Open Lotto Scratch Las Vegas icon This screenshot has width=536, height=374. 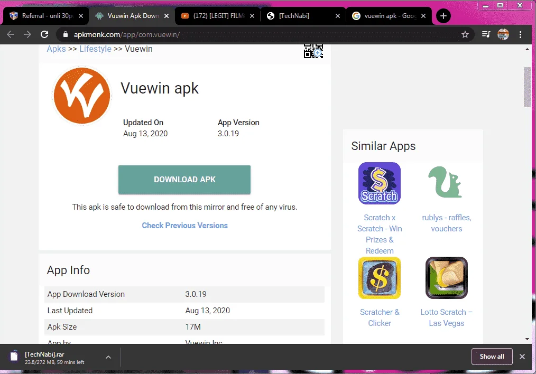coord(447,278)
